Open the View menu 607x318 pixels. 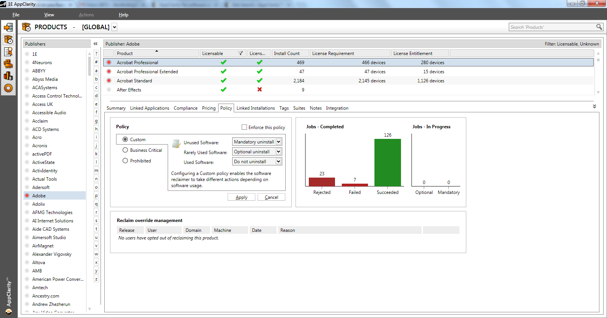coord(49,15)
